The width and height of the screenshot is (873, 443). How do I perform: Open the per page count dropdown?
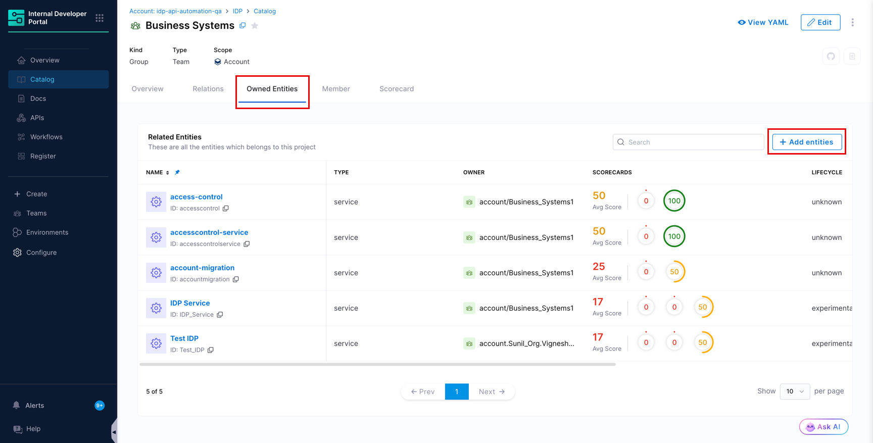pos(795,391)
